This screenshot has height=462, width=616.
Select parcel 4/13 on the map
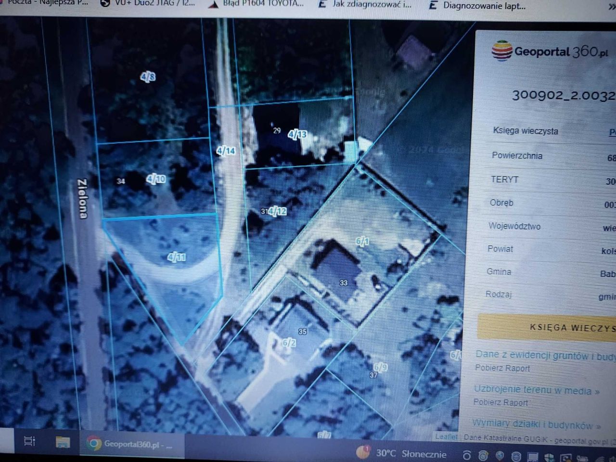297,134
